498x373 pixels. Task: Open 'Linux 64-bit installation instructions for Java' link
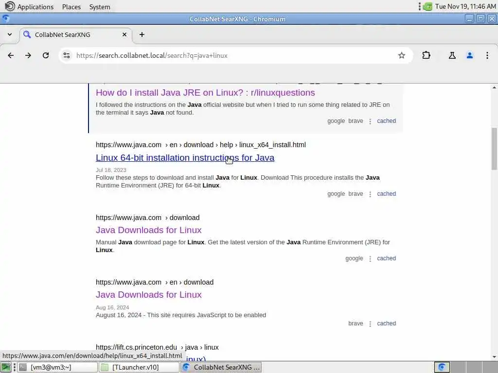point(185,158)
